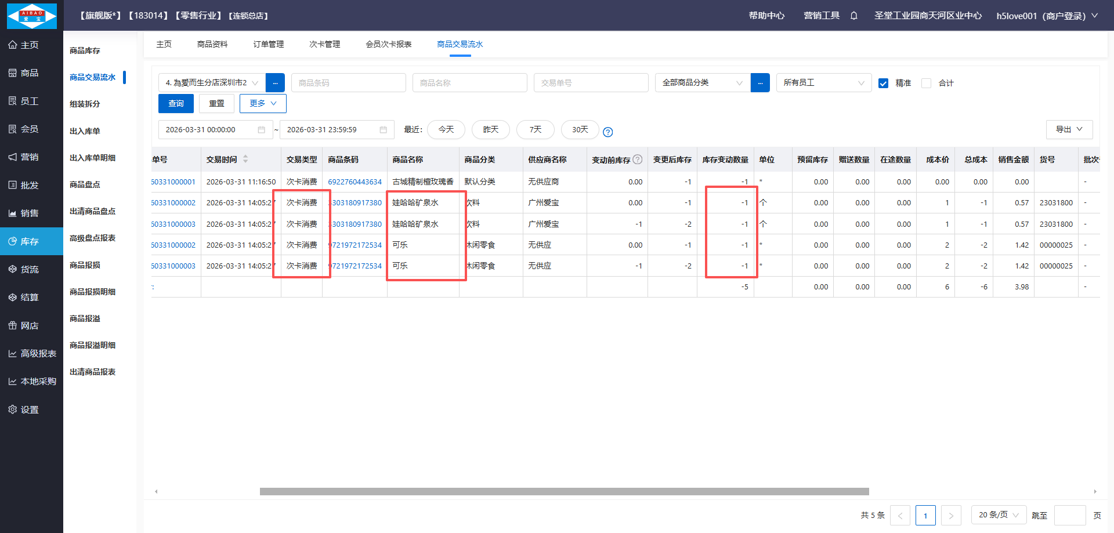The width and height of the screenshot is (1114, 533).
Task: Enable the 合计 checkbox
Action: click(926, 83)
